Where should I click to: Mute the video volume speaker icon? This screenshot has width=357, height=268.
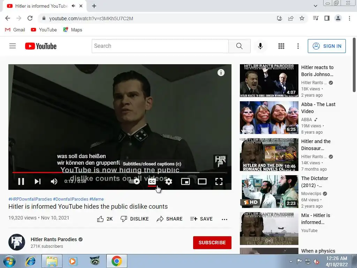pos(54,181)
